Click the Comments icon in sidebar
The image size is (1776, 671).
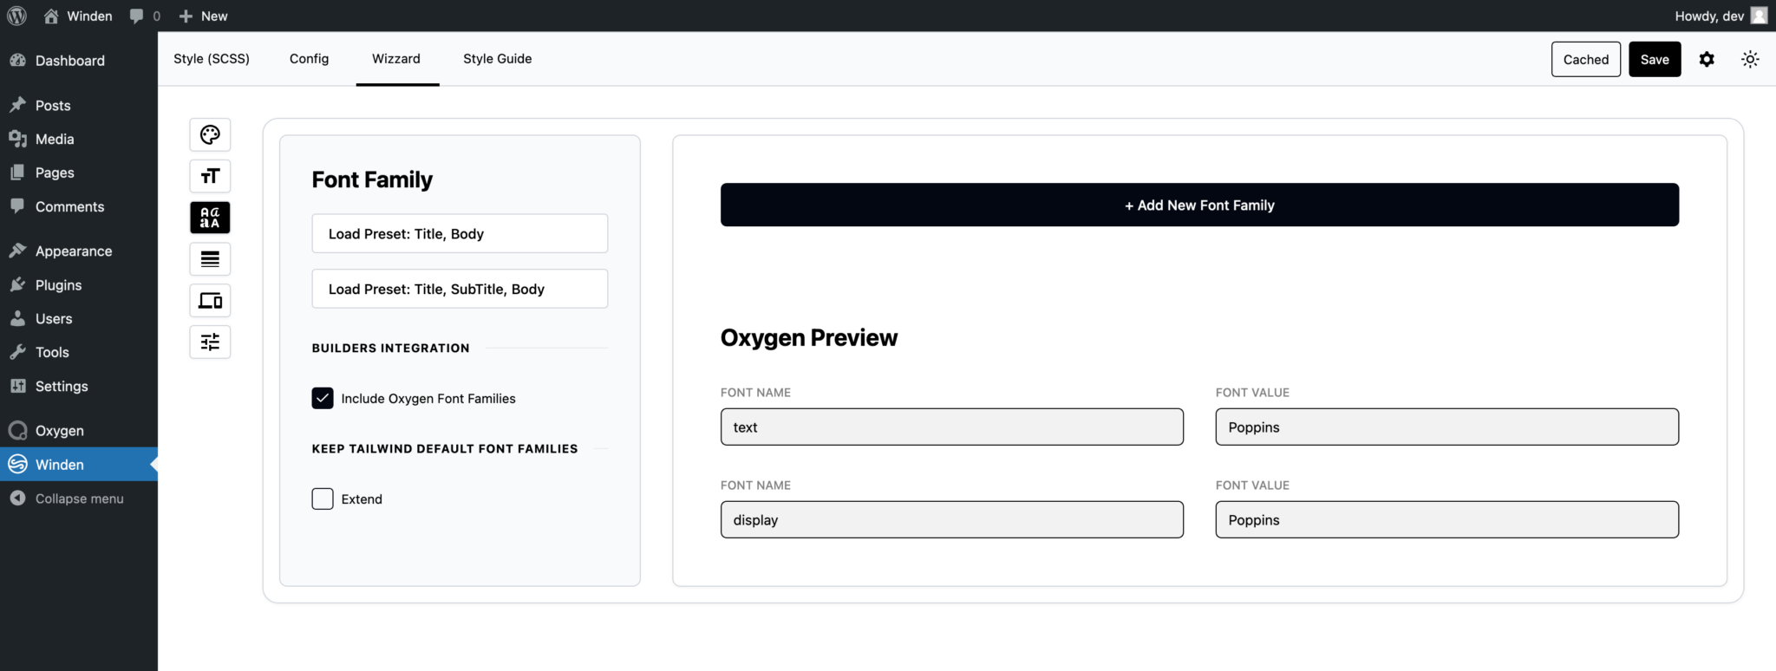[x=17, y=206]
